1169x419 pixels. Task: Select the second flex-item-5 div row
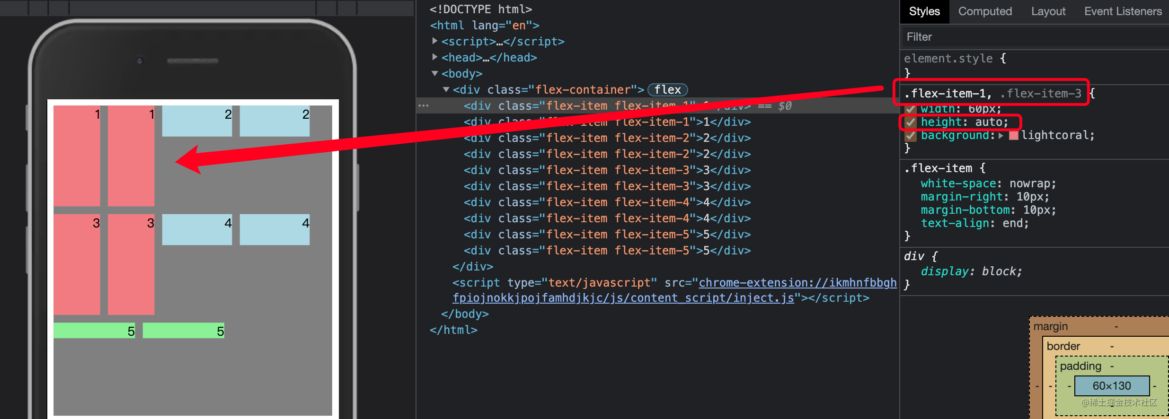(607, 250)
